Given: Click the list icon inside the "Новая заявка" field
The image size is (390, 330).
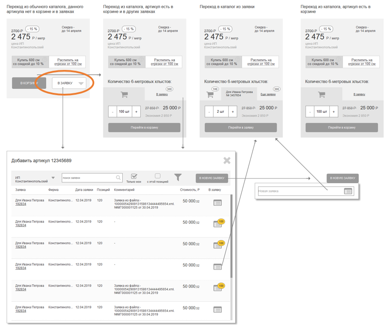Looking at the screenshot, I should pyautogui.click(x=348, y=191).
